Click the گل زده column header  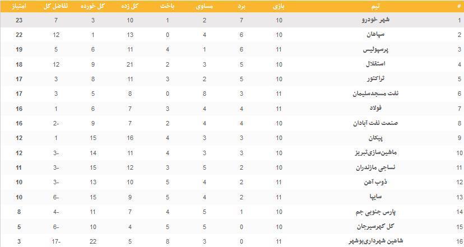pos(131,7)
